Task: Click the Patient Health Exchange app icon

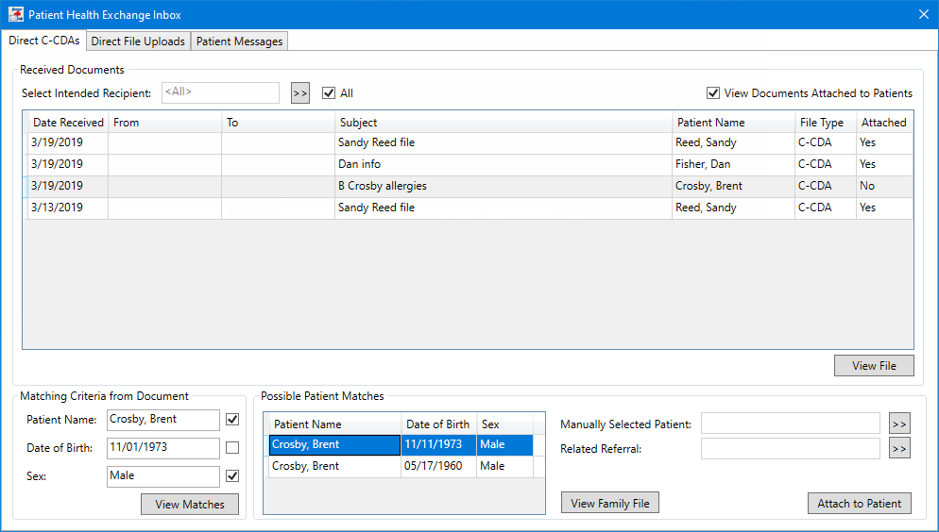Action: (15, 14)
